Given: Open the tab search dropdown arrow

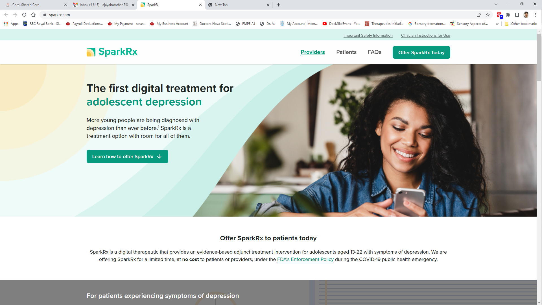Looking at the screenshot, I should (x=496, y=4).
